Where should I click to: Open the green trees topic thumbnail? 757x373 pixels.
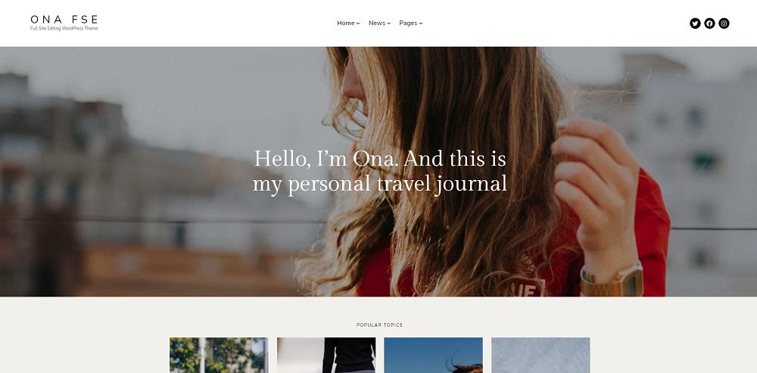click(219, 355)
